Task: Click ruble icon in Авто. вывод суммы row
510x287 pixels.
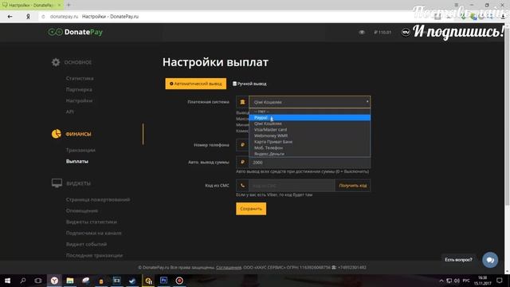Action: point(242,162)
